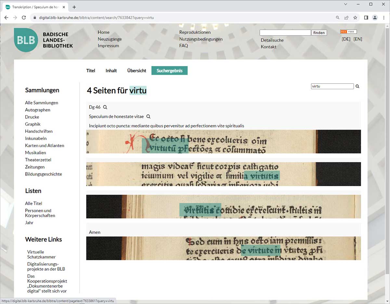Click the BLB logo
The width and height of the screenshot is (390, 304).
tap(26, 40)
